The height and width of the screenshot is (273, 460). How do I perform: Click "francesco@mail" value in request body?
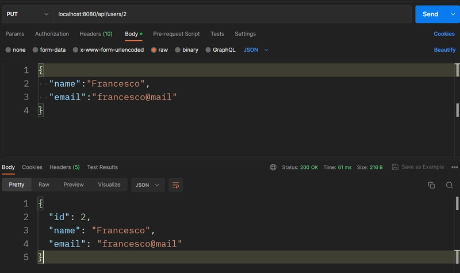pyautogui.click(x=135, y=97)
